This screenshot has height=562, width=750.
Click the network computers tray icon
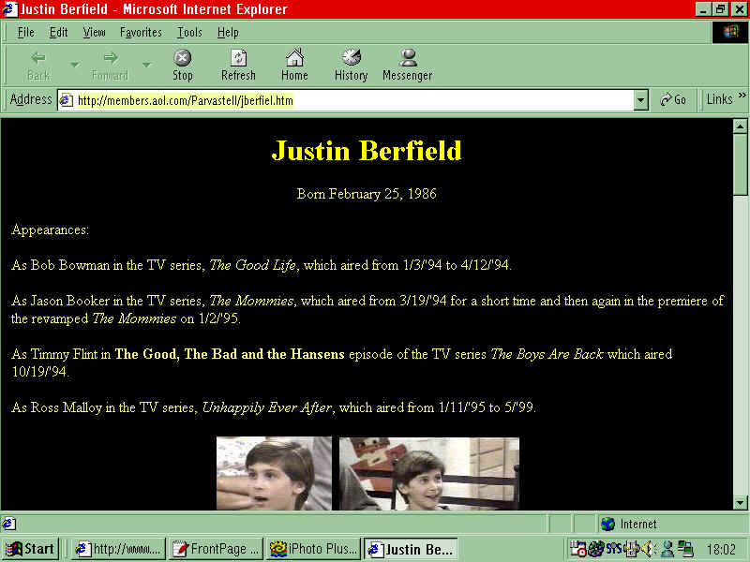[x=686, y=549]
